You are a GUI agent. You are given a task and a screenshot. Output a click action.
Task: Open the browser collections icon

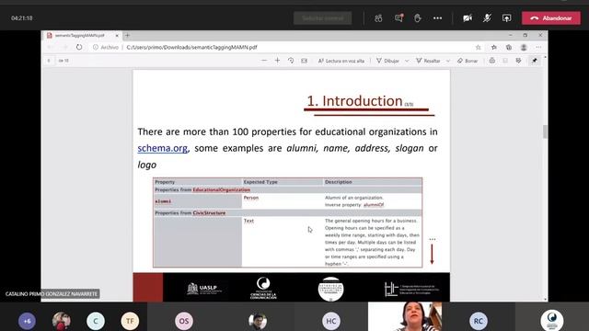tap(509, 47)
